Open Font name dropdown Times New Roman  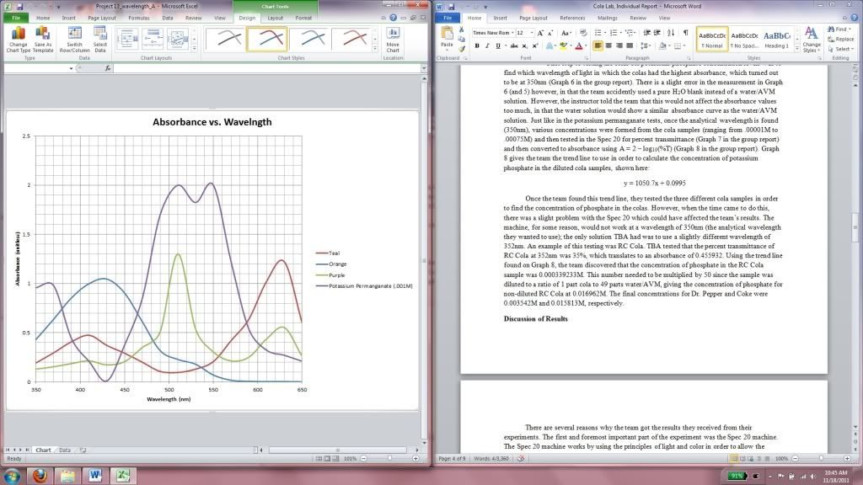coord(512,33)
